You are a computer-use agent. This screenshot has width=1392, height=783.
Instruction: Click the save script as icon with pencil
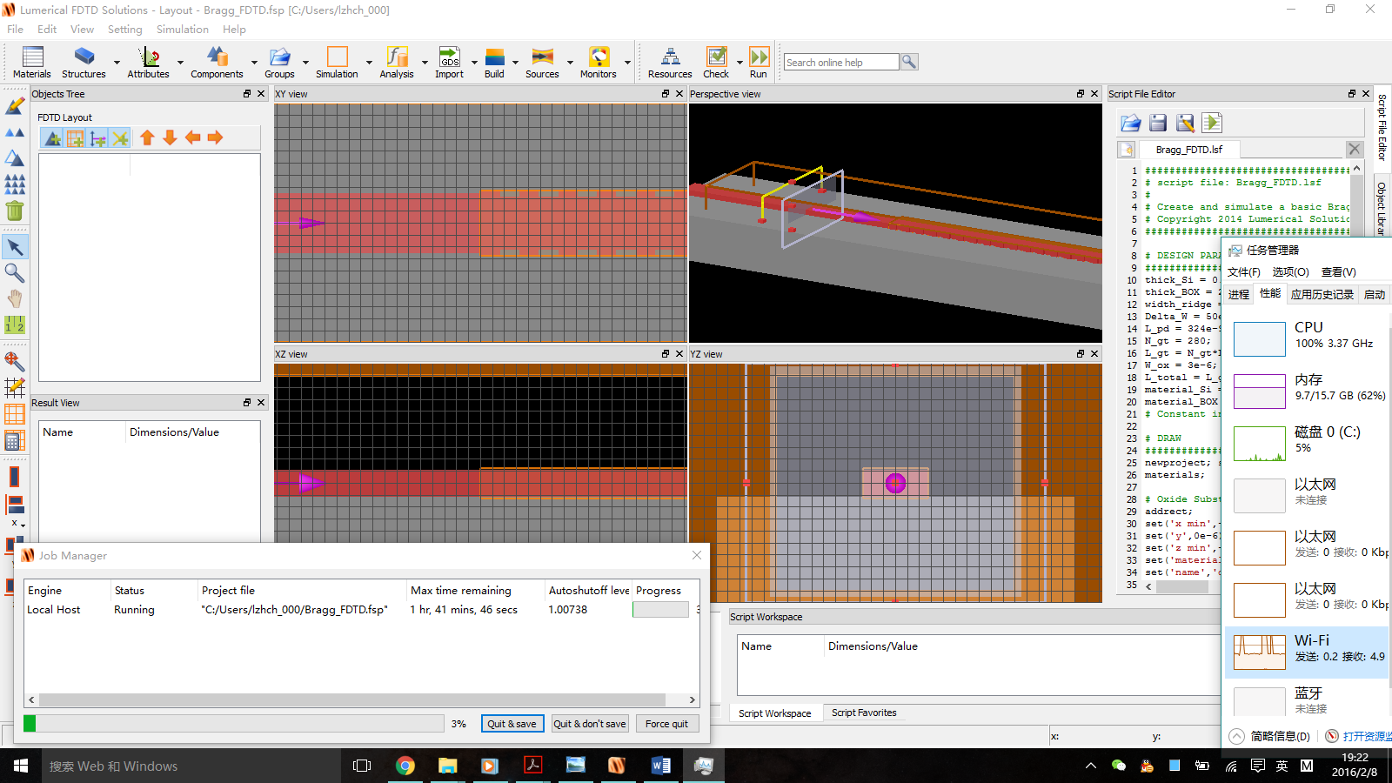pos(1185,123)
